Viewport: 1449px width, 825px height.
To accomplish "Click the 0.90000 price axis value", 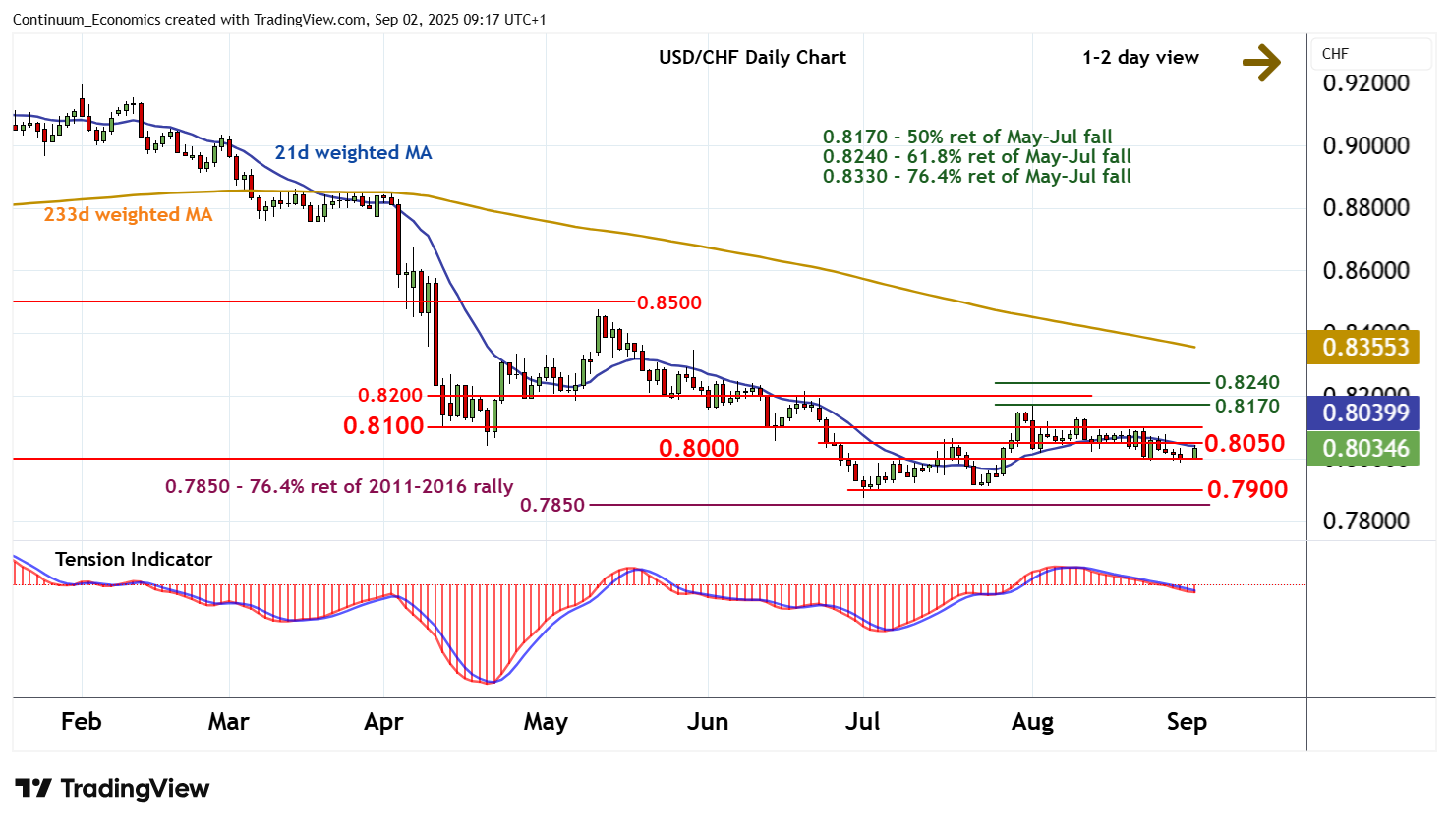I will pos(1366,145).
